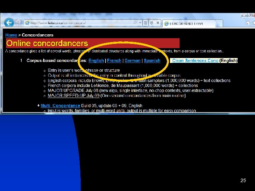Open the Multi_Concordance link
The height and width of the screenshot is (191, 255).
tap(60, 105)
